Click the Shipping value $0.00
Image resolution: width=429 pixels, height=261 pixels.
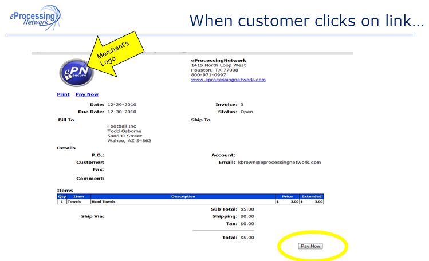coord(247,216)
